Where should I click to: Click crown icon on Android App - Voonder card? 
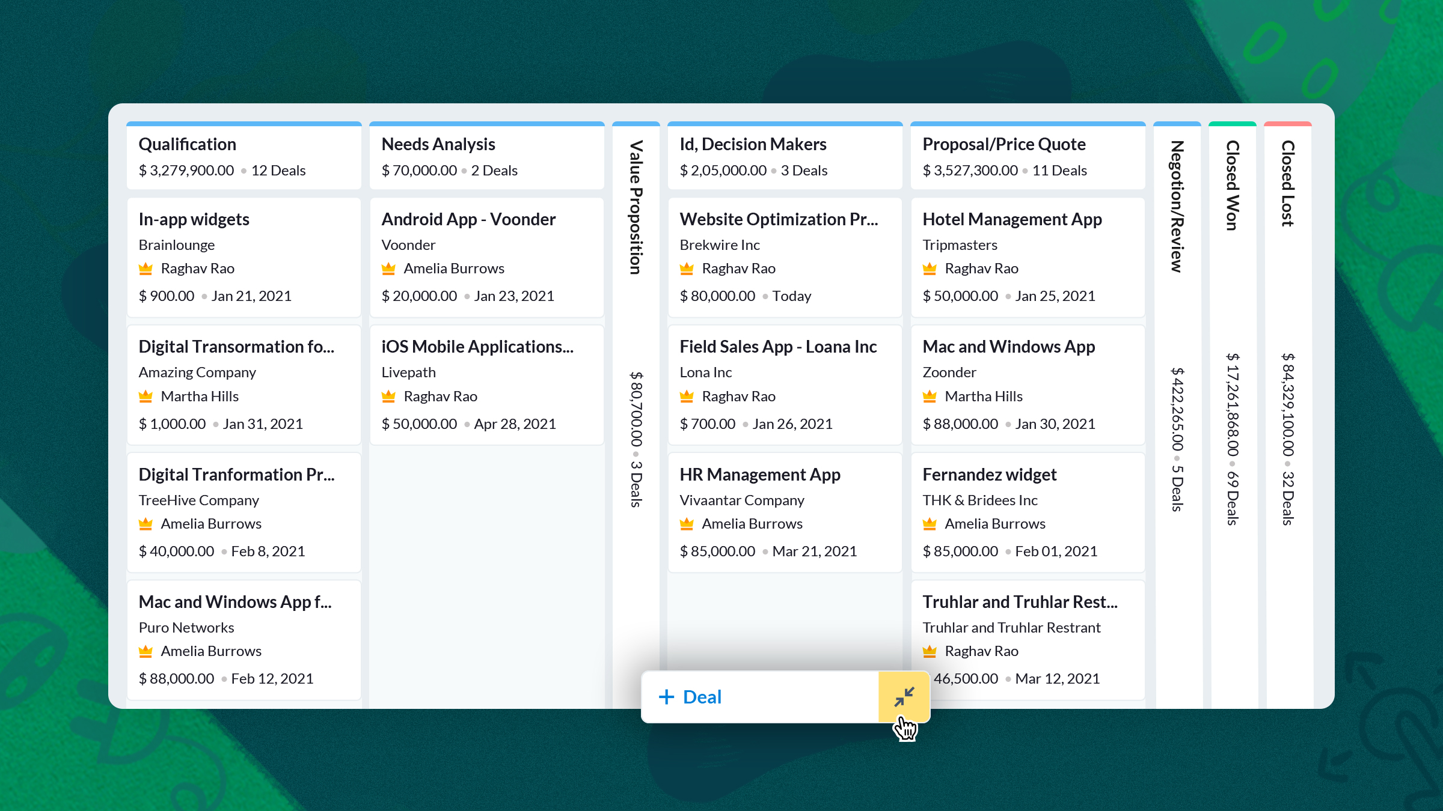coord(388,269)
